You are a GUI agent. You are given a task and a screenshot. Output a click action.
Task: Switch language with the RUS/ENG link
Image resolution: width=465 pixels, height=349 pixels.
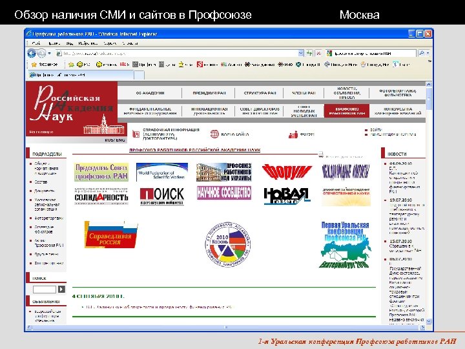point(115,140)
